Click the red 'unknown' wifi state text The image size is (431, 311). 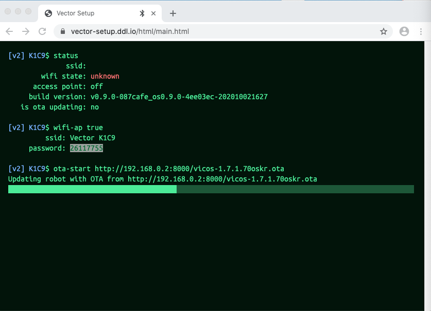pyautogui.click(x=105, y=76)
